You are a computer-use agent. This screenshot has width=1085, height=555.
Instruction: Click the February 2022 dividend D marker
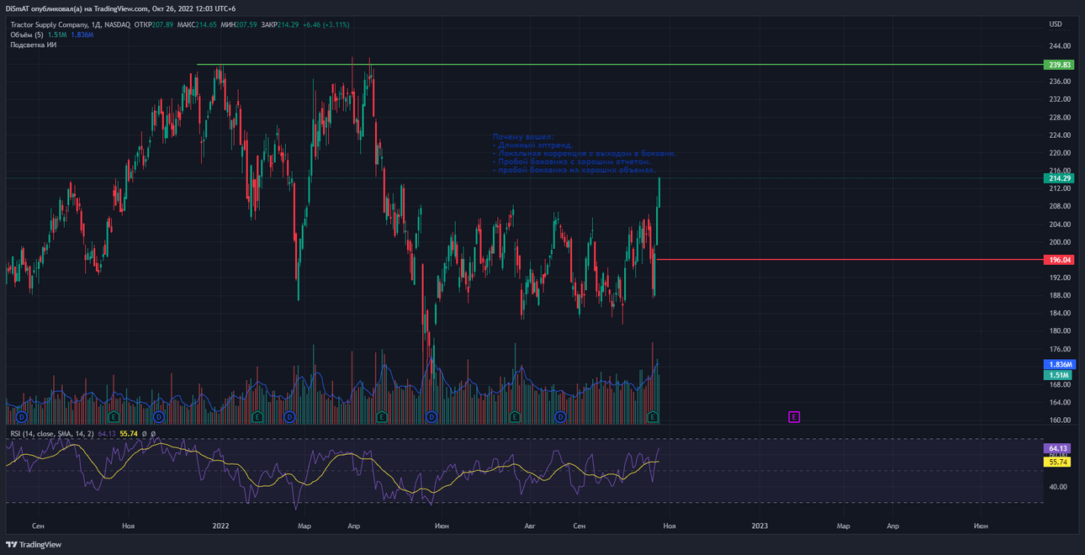click(289, 417)
